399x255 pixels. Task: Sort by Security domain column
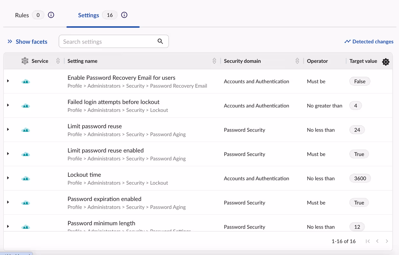click(297, 61)
